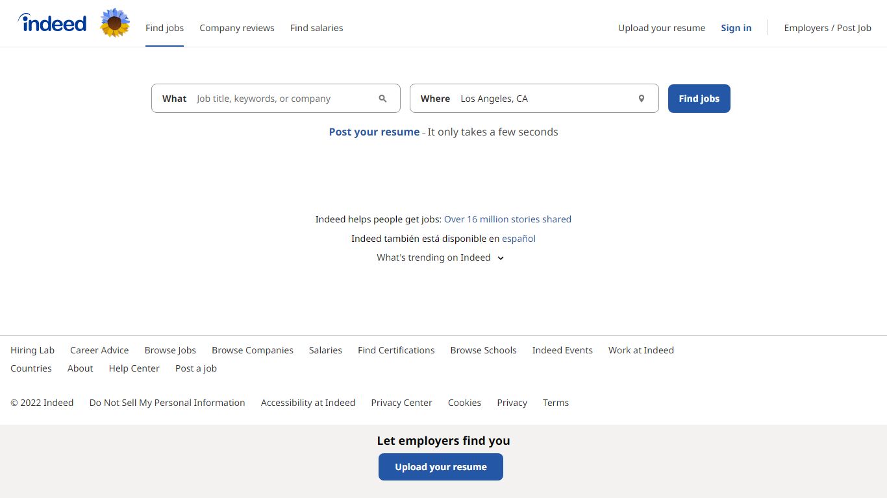Switch to the español version

click(x=519, y=239)
